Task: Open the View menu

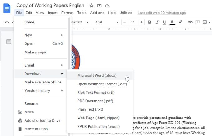Action: [x=40, y=13]
